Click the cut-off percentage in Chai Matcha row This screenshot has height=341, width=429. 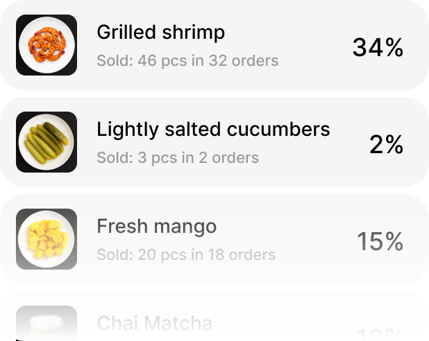click(x=380, y=335)
